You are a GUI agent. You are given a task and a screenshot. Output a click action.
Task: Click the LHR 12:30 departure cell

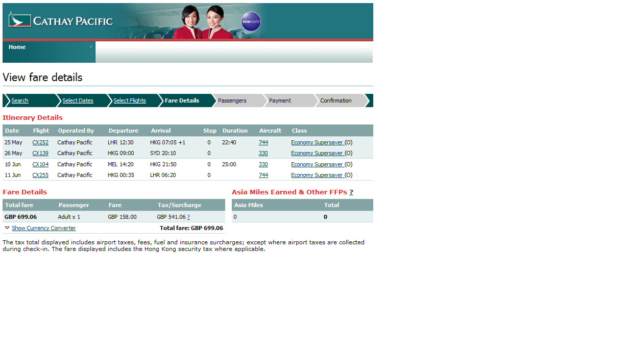click(120, 142)
